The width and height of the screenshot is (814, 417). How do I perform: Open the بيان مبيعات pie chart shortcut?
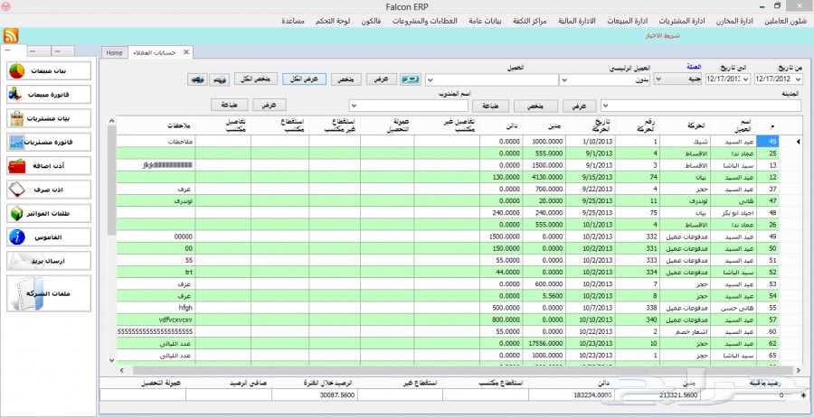[49, 70]
